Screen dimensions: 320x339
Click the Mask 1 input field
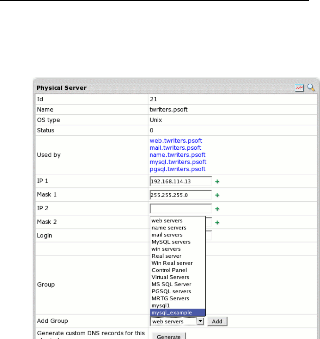(x=181, y=195)
